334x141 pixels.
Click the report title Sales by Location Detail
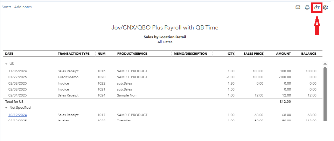point(165,37)
